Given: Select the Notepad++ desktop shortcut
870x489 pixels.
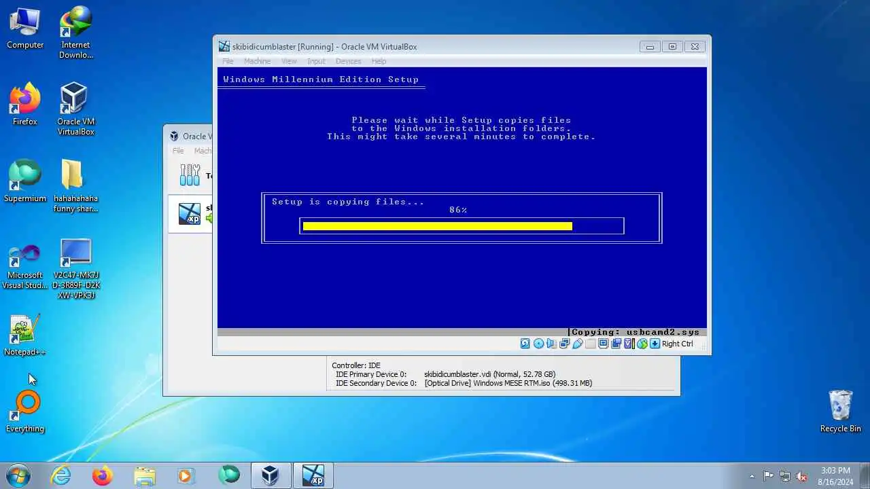Looking at the screenshot, I should click(25, 335).
